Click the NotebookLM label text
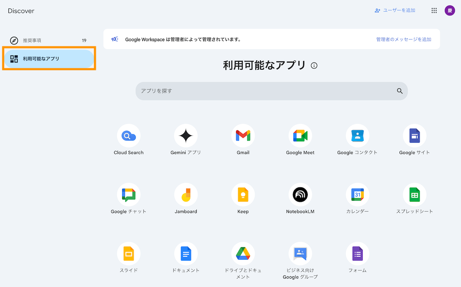The width and height of the screenshot is (461, 287). point(300,212)
